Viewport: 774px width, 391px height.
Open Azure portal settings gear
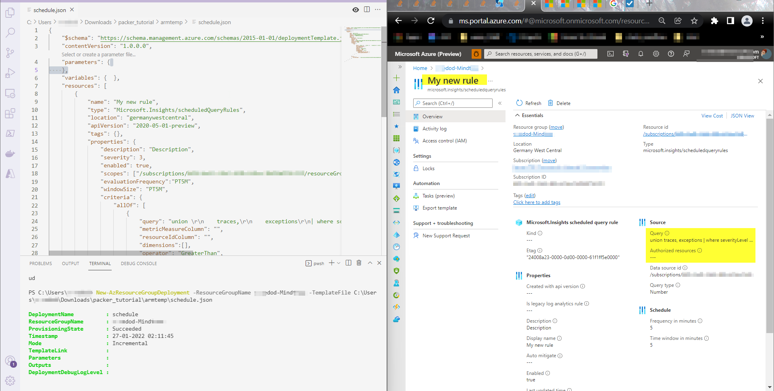coord(656,54)
